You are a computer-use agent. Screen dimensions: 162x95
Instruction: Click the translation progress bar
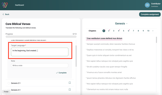[x=41, y=37]
